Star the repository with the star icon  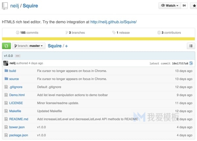pos(194,6)
